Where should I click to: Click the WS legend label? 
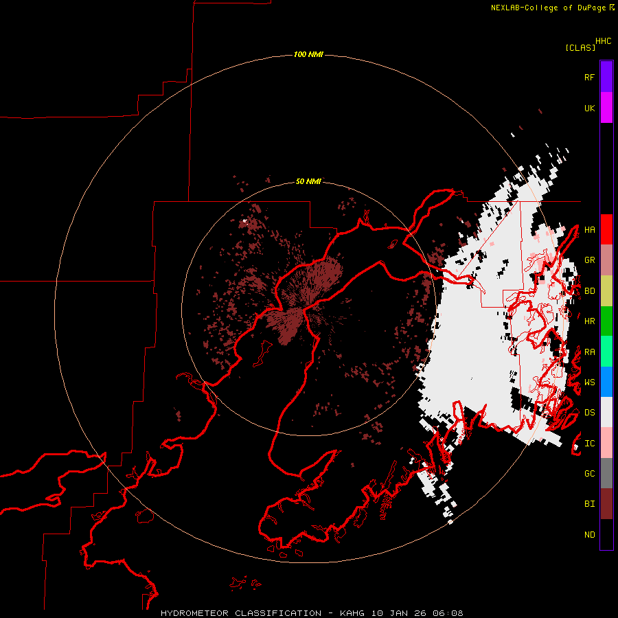[x=589, y=382]
